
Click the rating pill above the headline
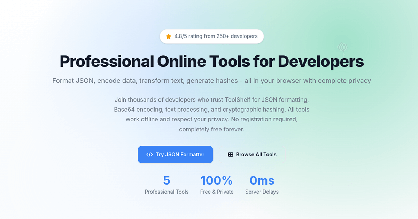(211, 36)
